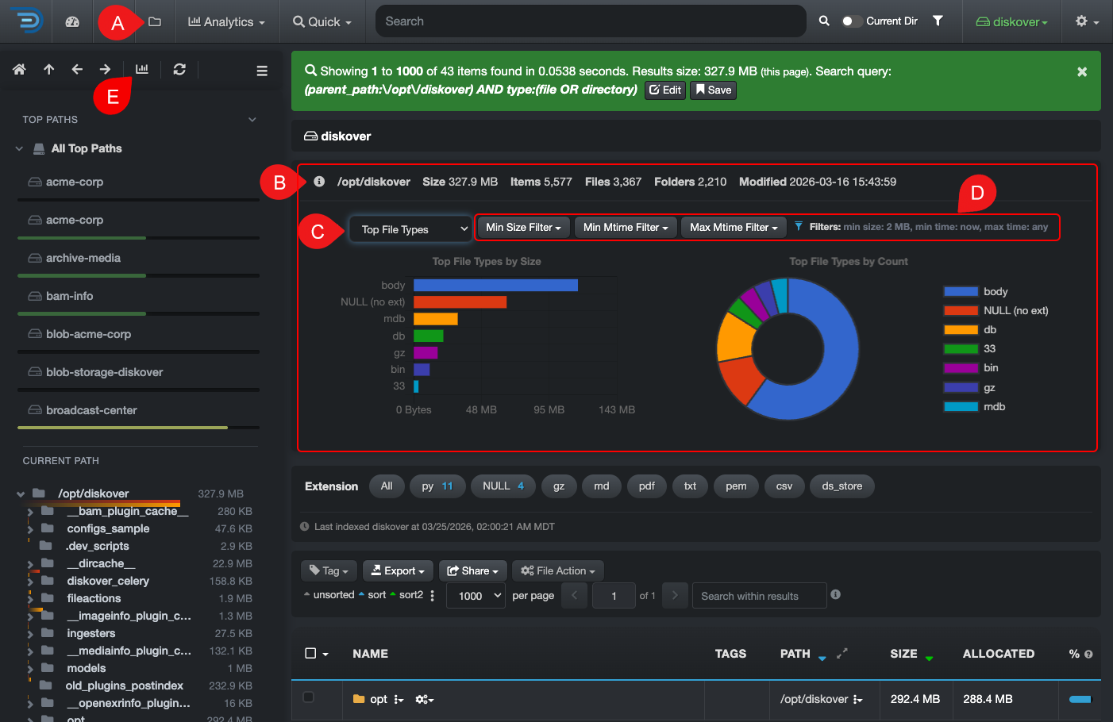Screen dimensions: 1113x722
Task: Check the checkbox for the opt row
Action: [308, 697]
